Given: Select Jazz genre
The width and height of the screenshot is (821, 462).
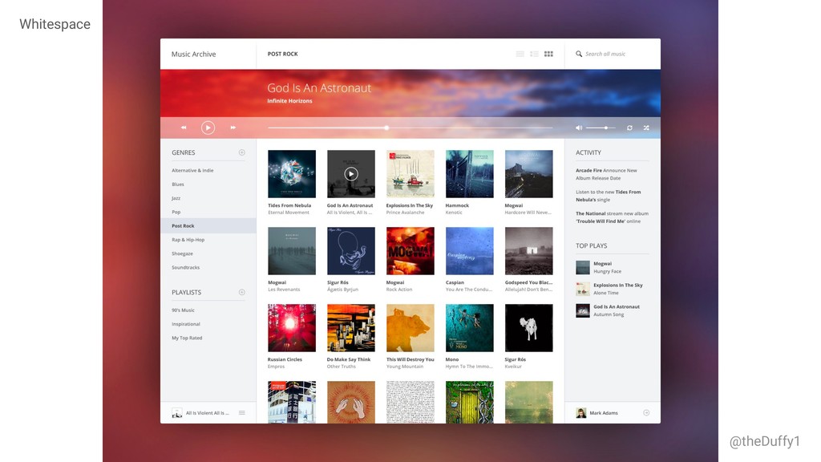Looking at the screenshot, I should point(176,198).
